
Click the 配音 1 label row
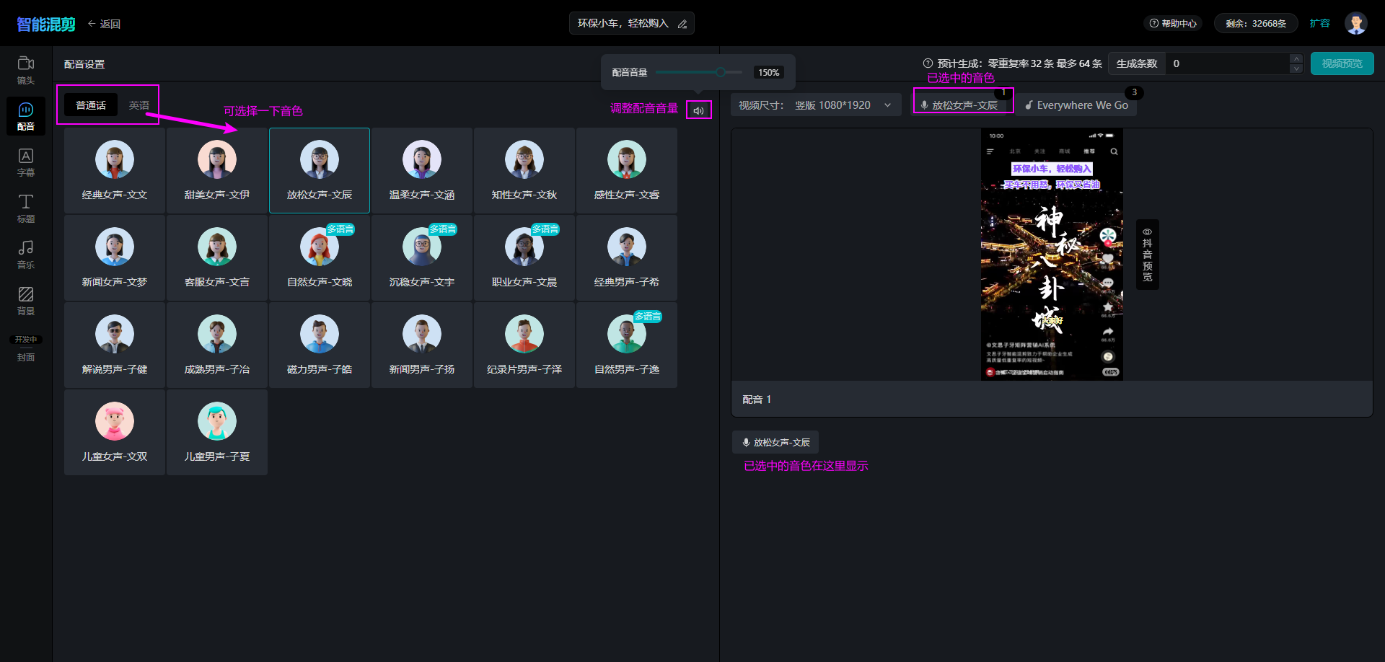click(x=1052, y=399)
